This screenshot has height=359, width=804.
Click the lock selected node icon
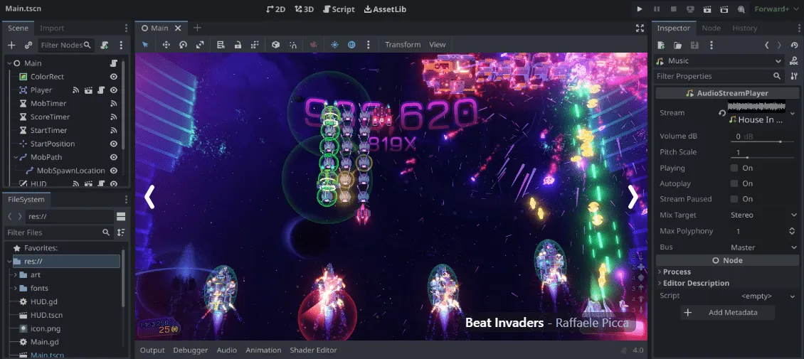click(238, 45)
